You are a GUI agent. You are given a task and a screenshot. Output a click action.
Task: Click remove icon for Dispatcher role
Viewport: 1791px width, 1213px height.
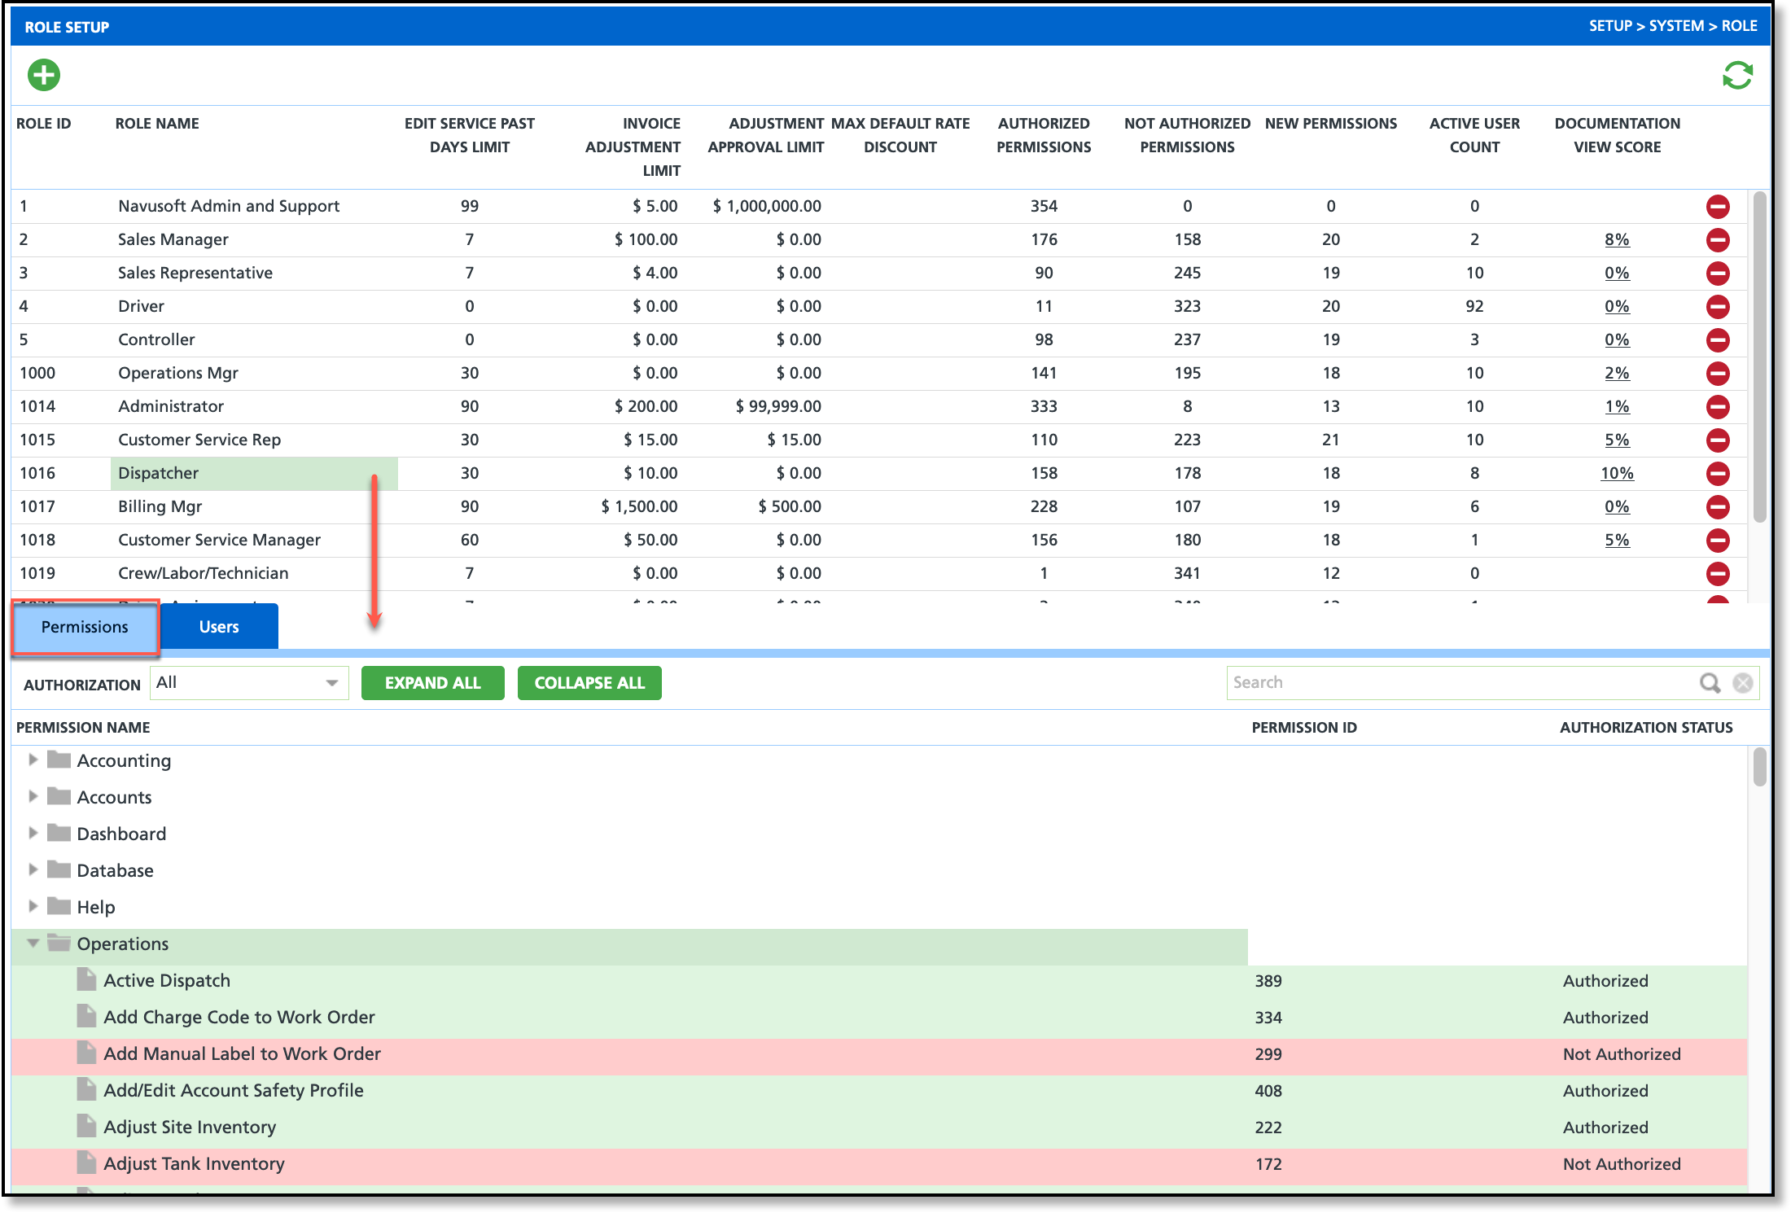(x=1718, y=474)
